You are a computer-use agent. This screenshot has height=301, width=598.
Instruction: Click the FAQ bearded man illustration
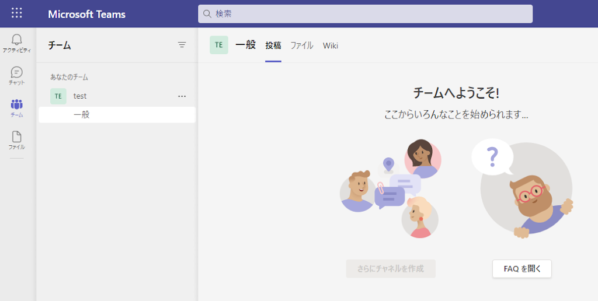523,188
